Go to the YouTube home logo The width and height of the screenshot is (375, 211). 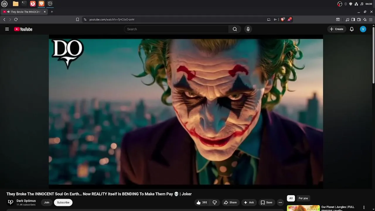pos(23,29)
